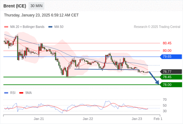Click the Research © 2025 Trading Central credit
Image resolution: width=183 pixels, height=124 pixels.
click(157, 27)
